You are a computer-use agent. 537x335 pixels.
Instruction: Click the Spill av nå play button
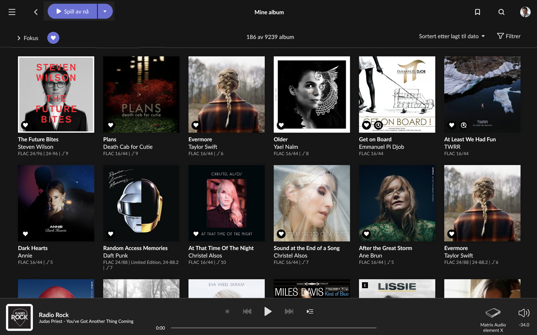coord(73,11)
